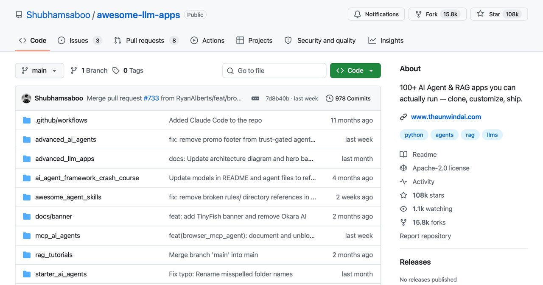This screenshot has height=285, width=543.
Task: Click the history clock icon by 978 Commits
Action: pos(329,98)
